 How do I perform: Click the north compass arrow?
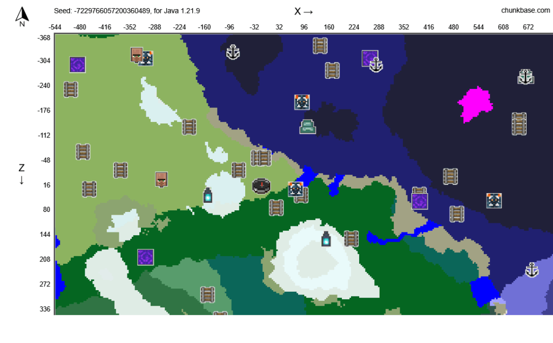pos(22,16)
